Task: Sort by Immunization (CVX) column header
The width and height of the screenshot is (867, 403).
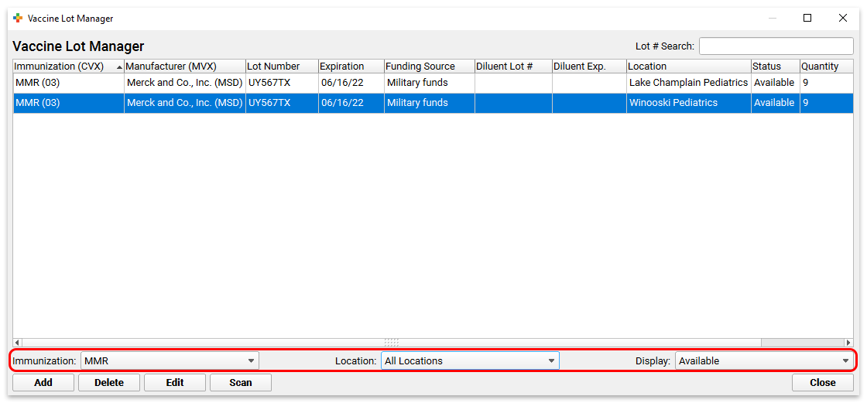Action: [x=69, y=67]
